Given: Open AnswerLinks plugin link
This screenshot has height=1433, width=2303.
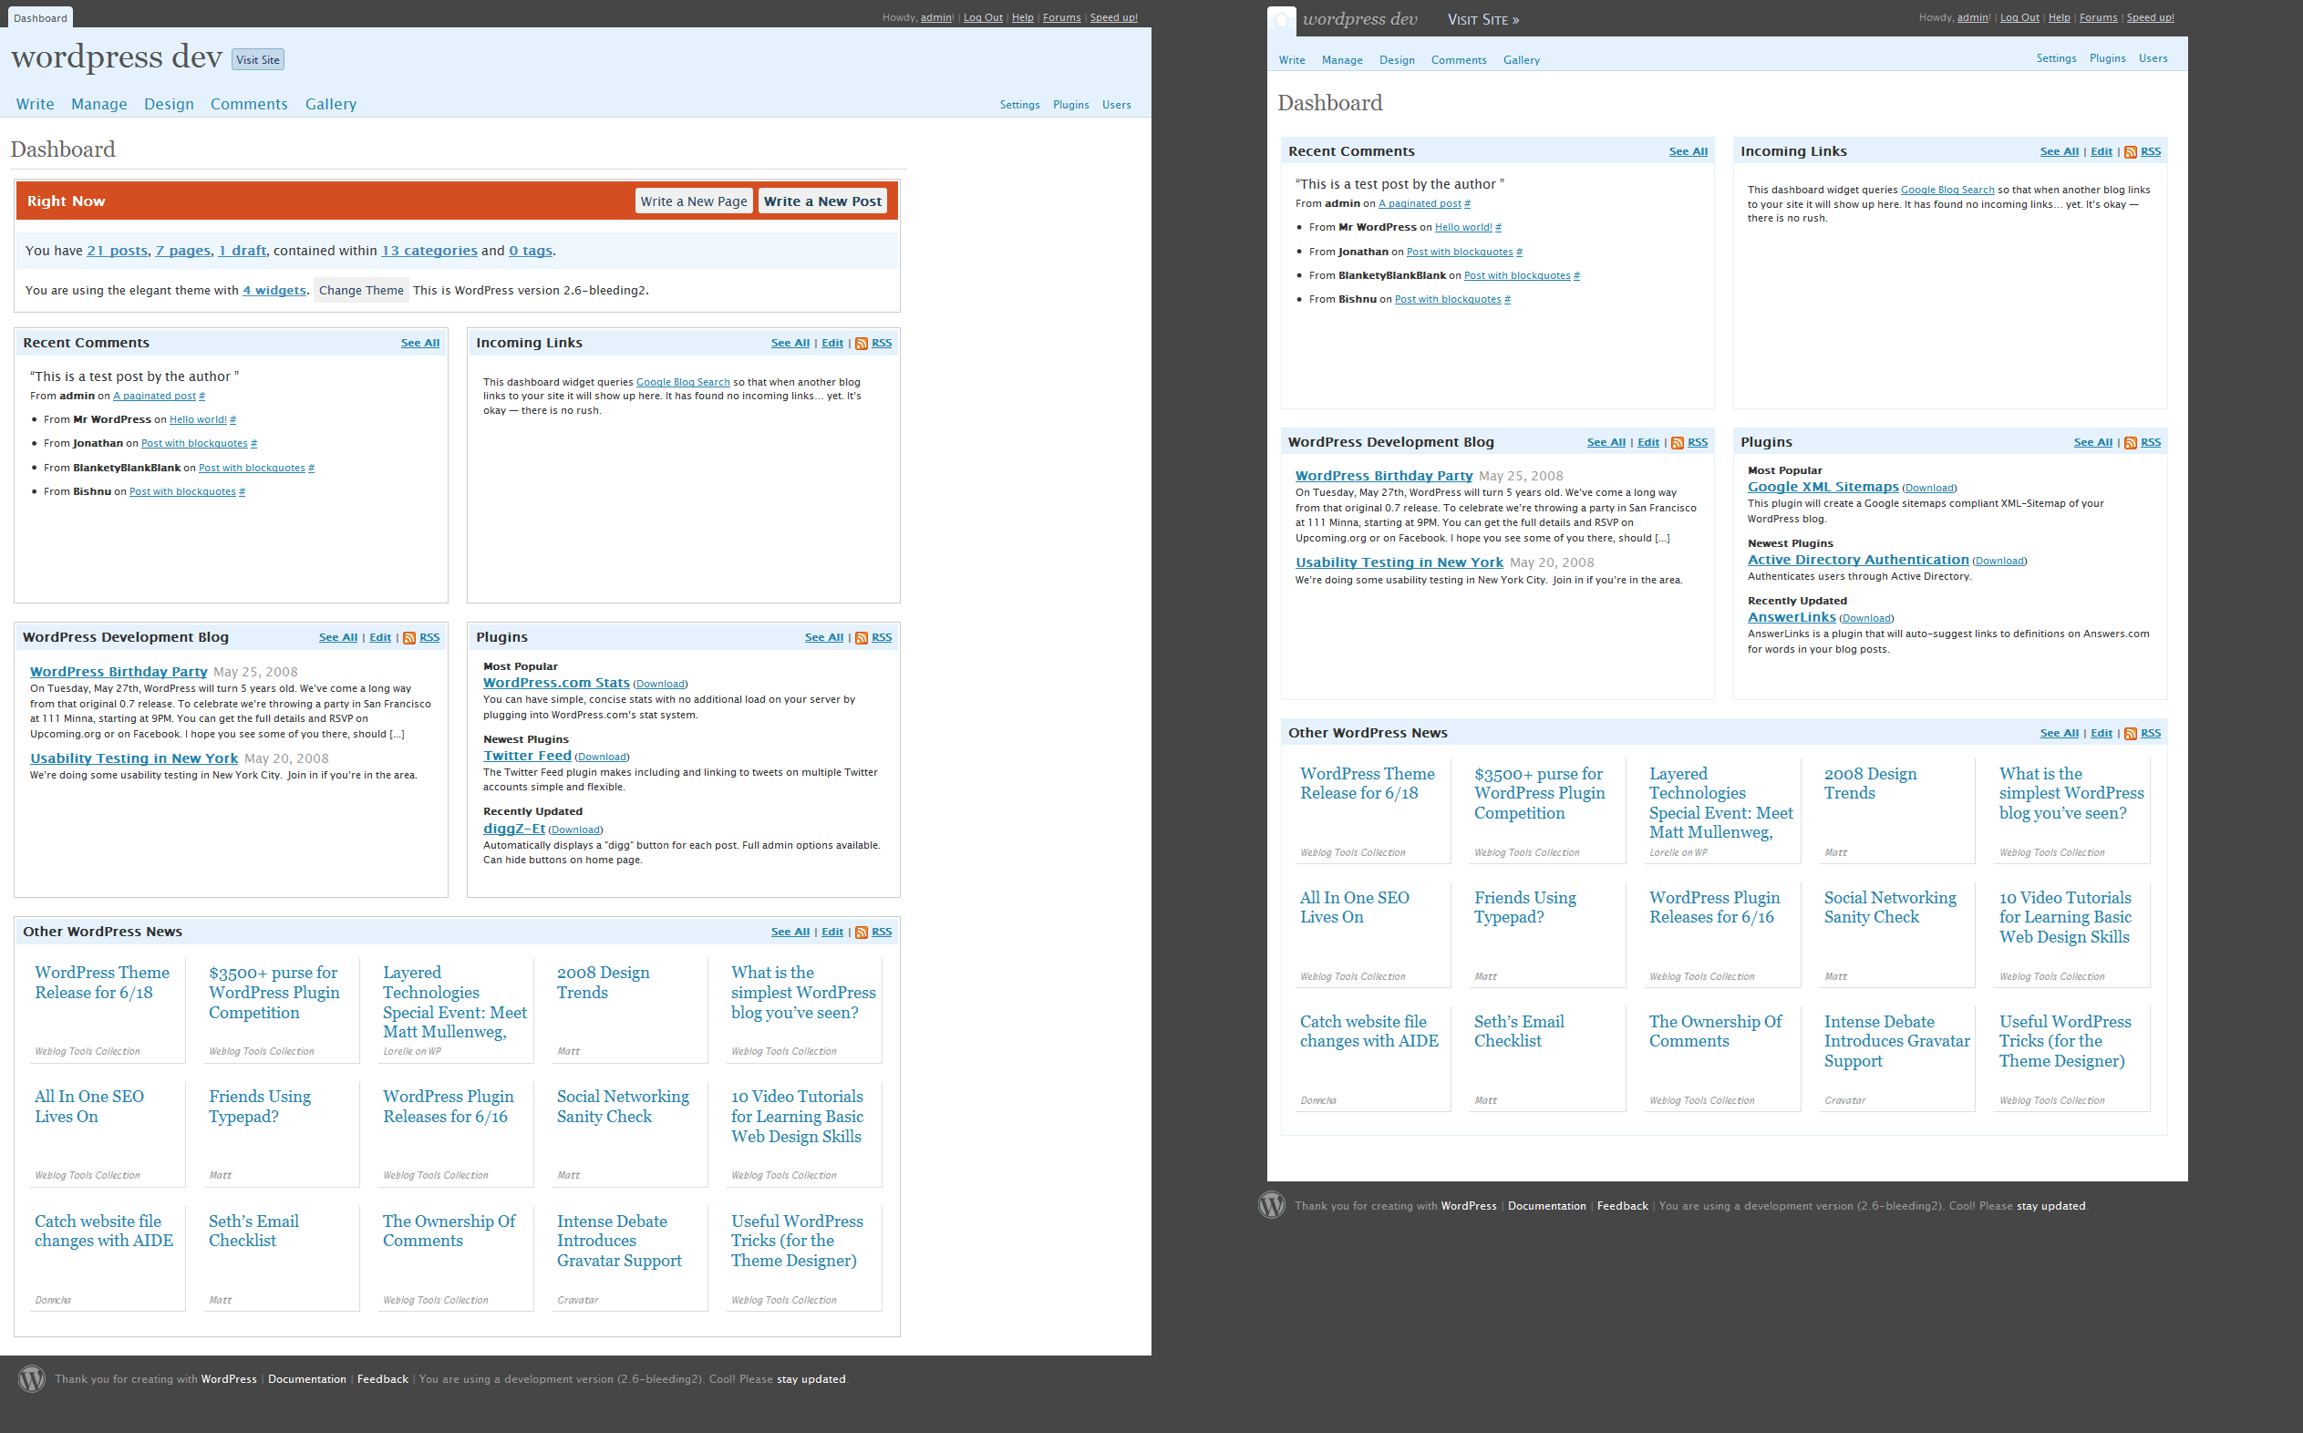Looking at the screenshot, I should click(1792, 617).
